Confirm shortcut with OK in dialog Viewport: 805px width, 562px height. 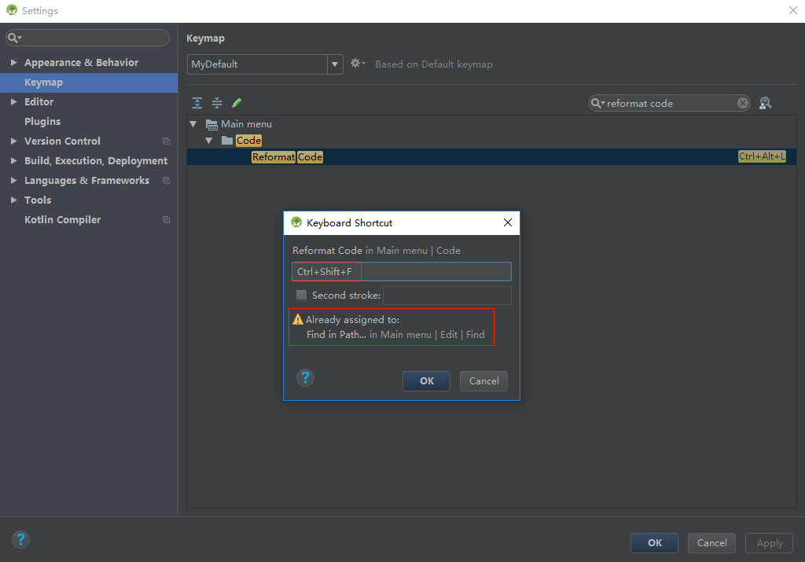(x=425, y=380)
